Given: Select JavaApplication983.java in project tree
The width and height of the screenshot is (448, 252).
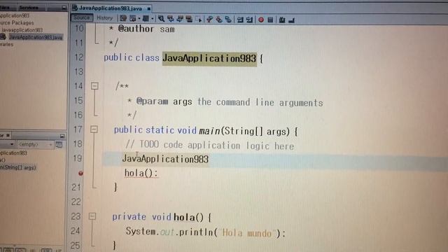Looking at the screenshot, I should pos(36,37).
